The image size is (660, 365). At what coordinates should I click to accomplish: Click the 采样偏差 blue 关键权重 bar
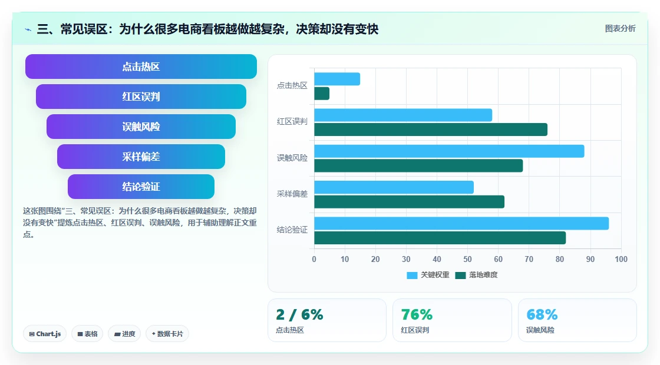click(394, 187)
